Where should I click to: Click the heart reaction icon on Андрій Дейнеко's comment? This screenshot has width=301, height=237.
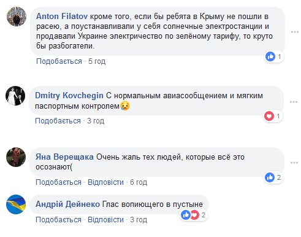194,215
